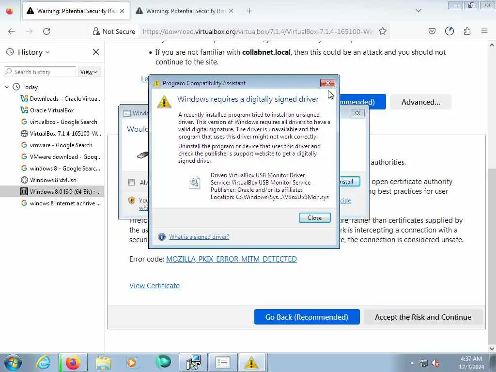Click the Firefox back arrow
This screenshot has height=372, width=496.
(x=12, y=31)
